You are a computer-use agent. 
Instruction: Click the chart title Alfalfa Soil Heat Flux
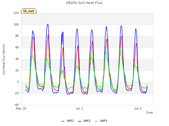pos(84,3)
